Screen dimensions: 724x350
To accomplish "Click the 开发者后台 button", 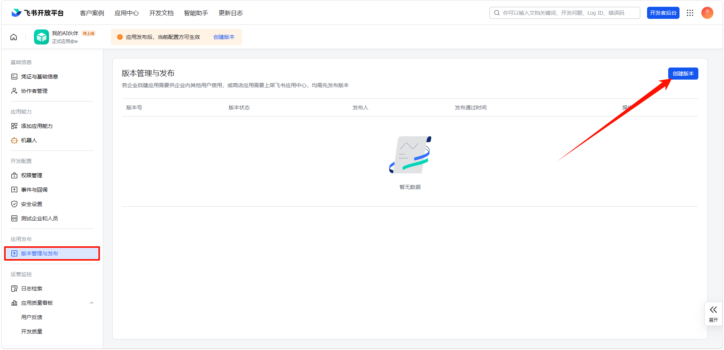I will click(x=663, y=13).
